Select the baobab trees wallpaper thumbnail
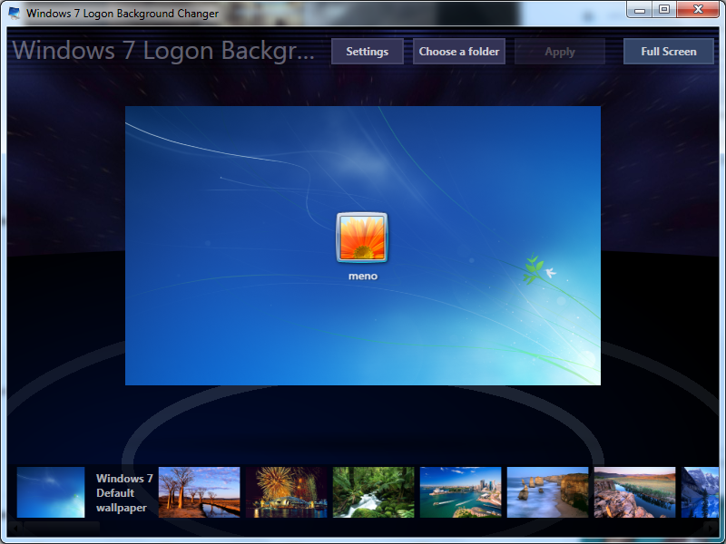 199,491
